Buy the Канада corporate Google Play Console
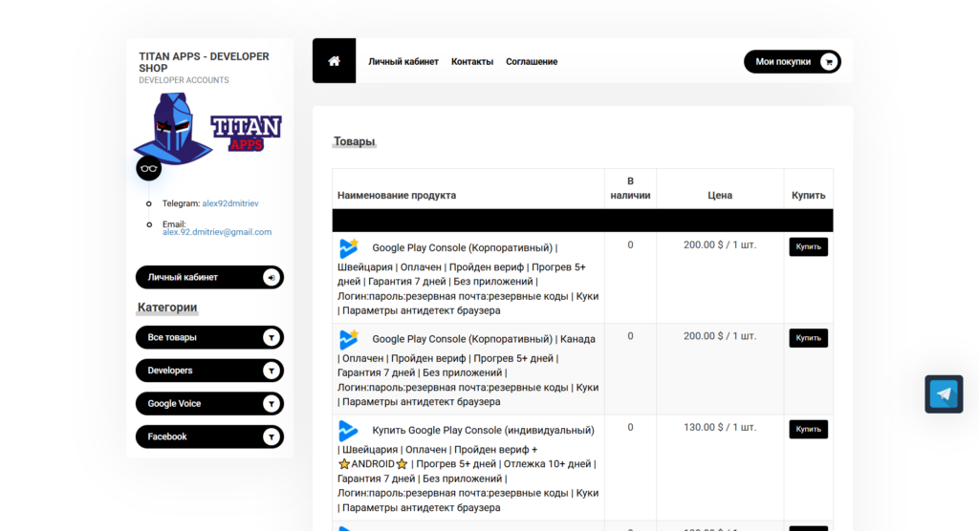 coord(808,338)
